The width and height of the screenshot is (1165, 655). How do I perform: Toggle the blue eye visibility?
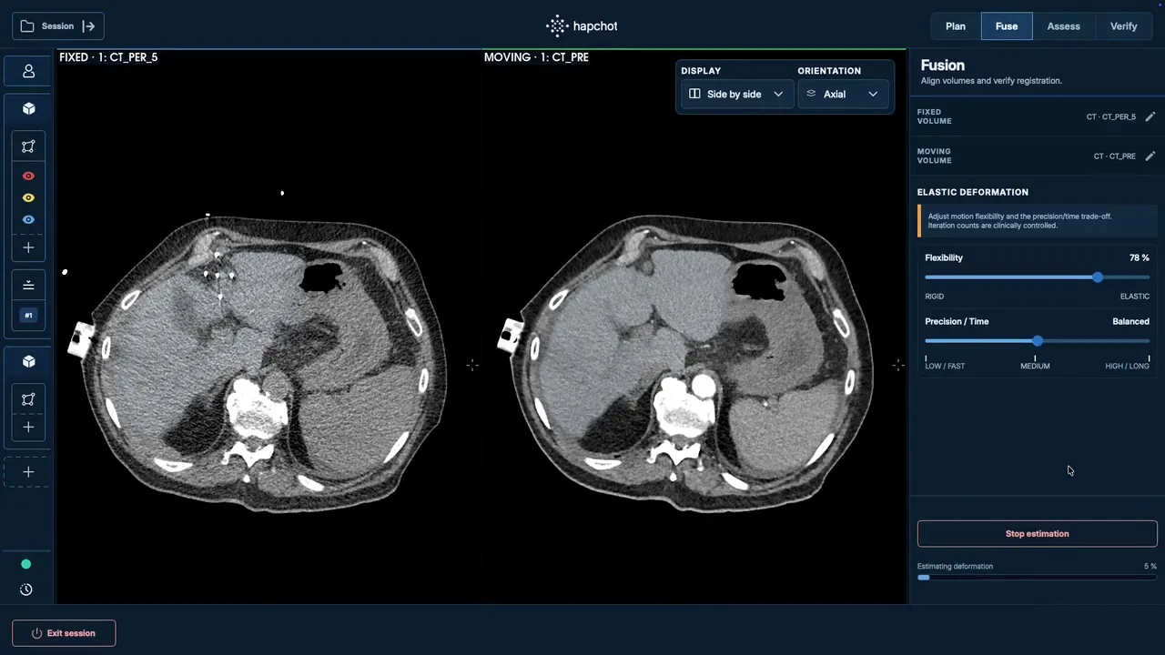click(28, 219)
